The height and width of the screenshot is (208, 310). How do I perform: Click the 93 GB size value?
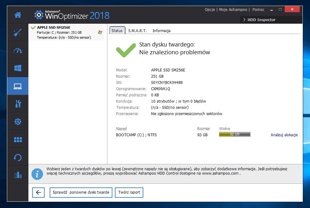pyautogui.click(x=202, y=135)
